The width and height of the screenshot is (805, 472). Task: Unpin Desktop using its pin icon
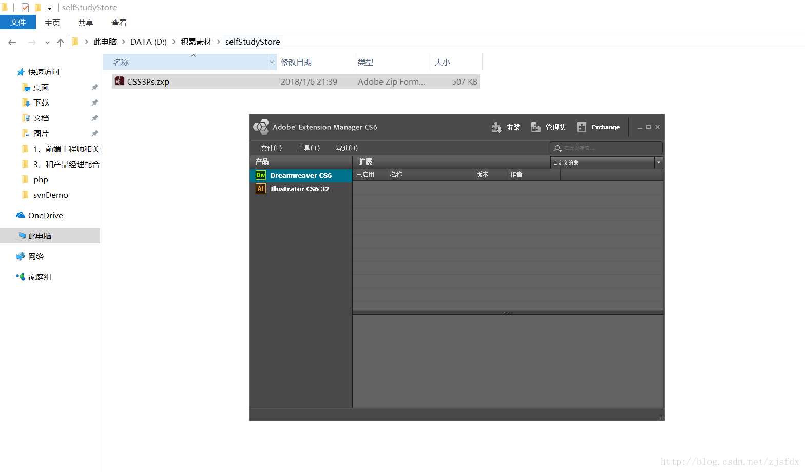[x=94, y=87]
